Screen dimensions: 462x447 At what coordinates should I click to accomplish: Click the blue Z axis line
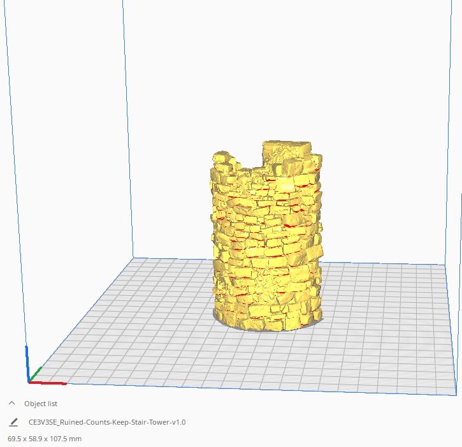27,362
